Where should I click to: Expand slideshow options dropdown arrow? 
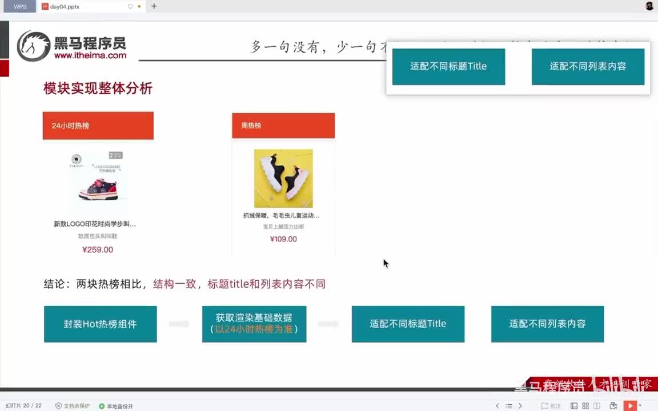click(x=640, y=405)
